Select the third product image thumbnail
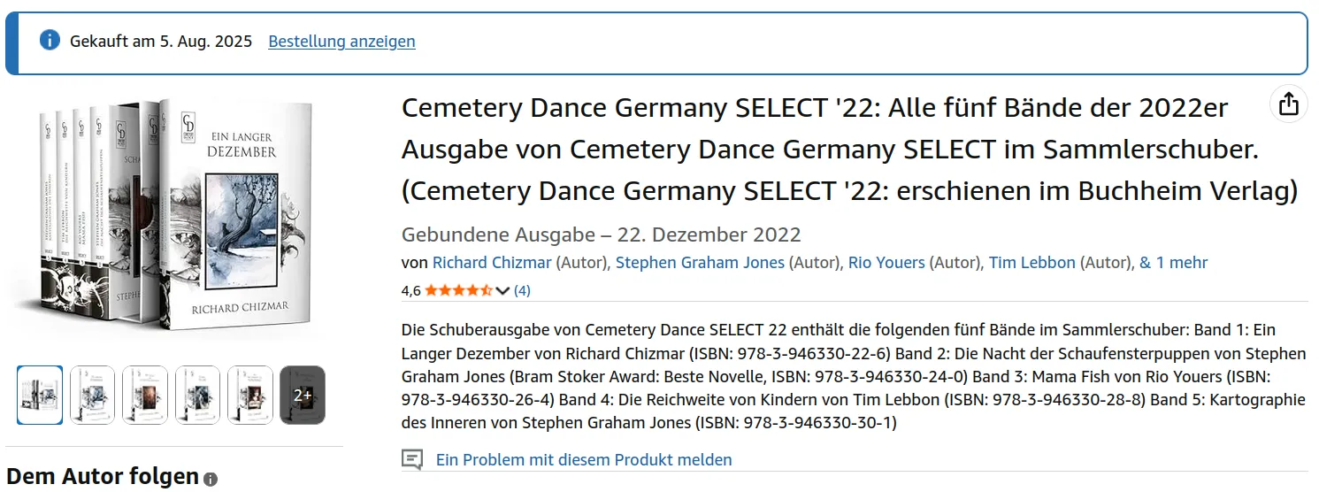This screenshot has width=1319, height=492. 145,395
